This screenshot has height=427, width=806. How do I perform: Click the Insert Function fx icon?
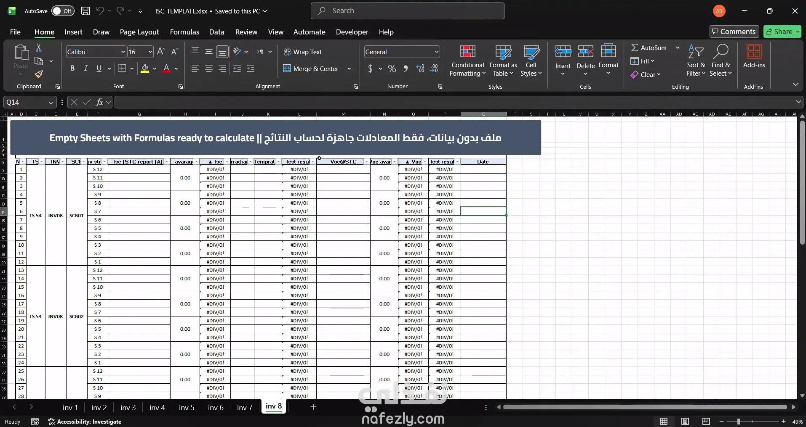(x=100, y=102)
